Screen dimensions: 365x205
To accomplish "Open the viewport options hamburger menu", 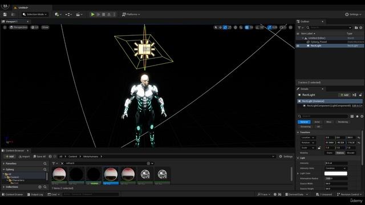I will tap(5, 27).
